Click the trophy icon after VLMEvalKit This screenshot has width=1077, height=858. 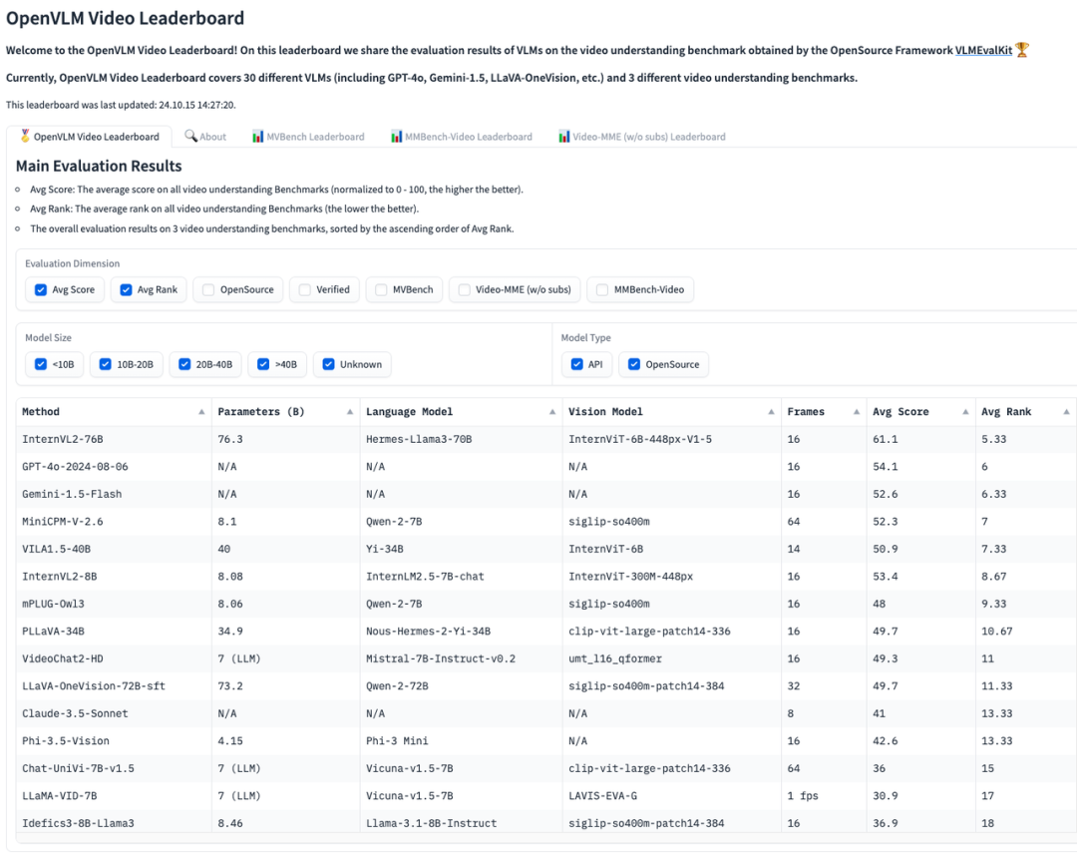click(1022, 50)
